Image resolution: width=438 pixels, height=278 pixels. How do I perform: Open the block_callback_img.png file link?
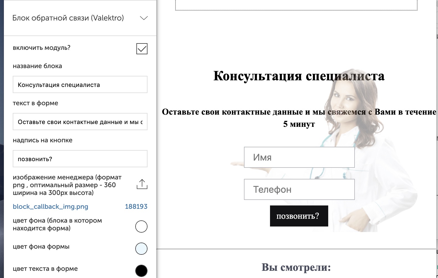click(x=50, y=207)
